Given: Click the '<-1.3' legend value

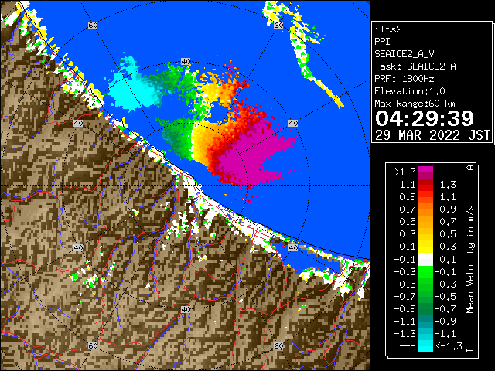Looking at the screenshot, I should pyautogui.click(x=449, y=345).
